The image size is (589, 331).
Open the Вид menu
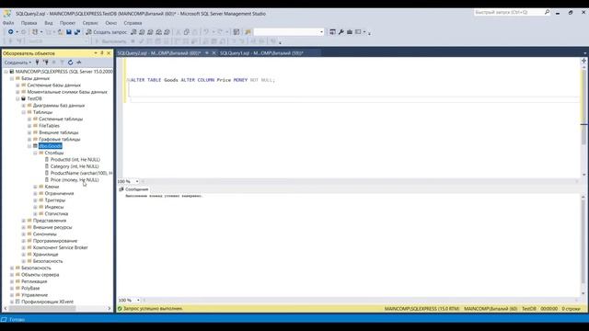click(49, 23)
